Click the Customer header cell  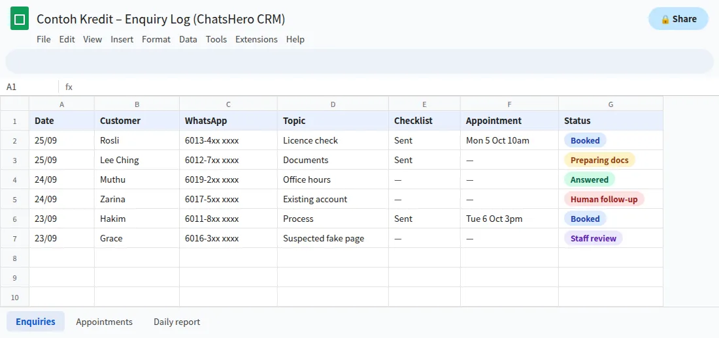tap(137, 121)
